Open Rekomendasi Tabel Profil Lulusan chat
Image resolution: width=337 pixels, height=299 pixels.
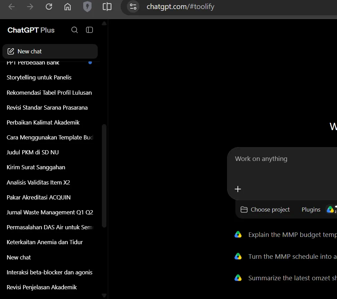(x=50, y=93)
